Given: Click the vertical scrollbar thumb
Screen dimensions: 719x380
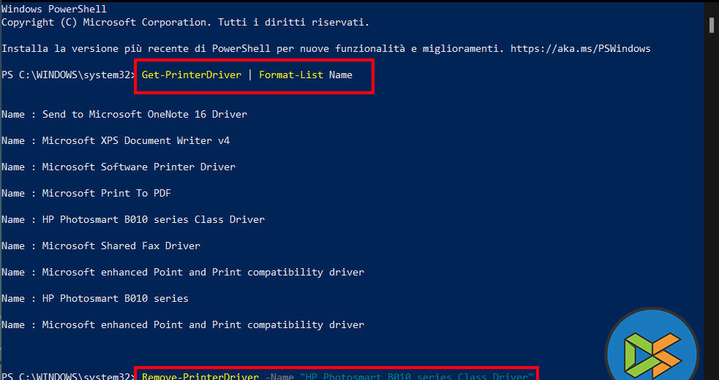Looking at the screenshot, I should point(711,24).
